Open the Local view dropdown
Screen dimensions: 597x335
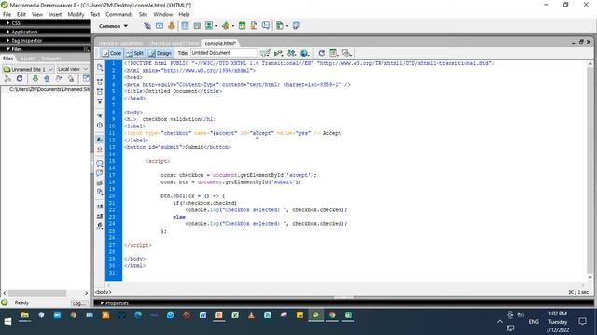tap(73, 69)
